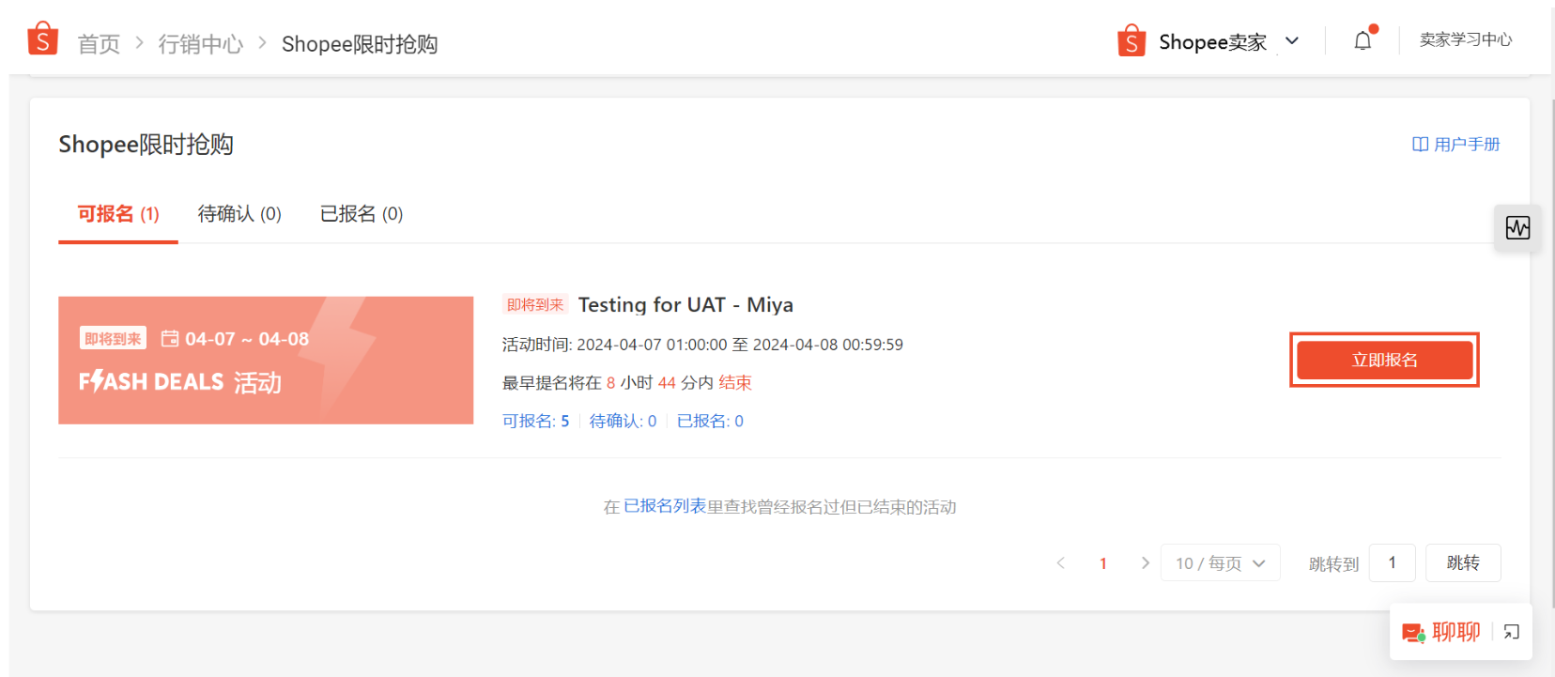Go to the next page arrow
Screen dimensions: 1555x677
coord(1145,562)
